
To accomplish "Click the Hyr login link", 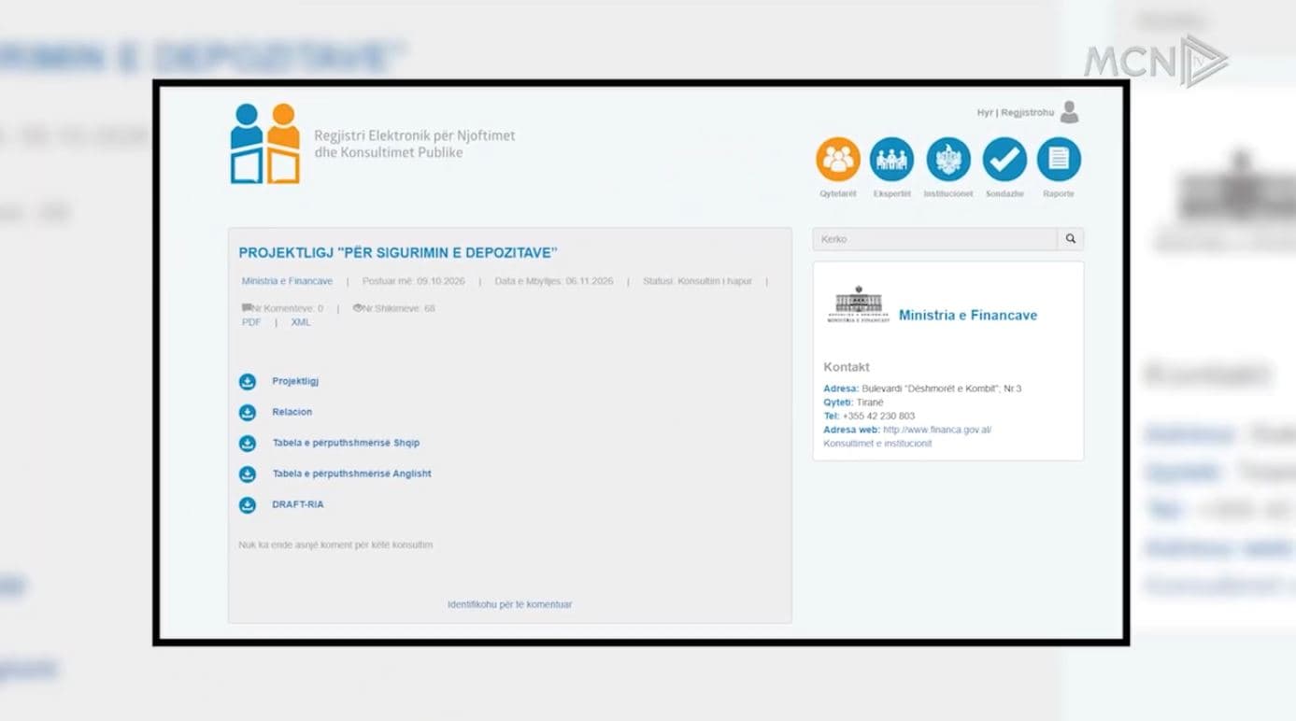I will pos(985,113).
